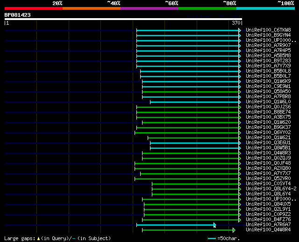Open the UniRef100_Q4W8R3 hit label
This screenshot has width=299, height=242.
[x=268, y=153]
